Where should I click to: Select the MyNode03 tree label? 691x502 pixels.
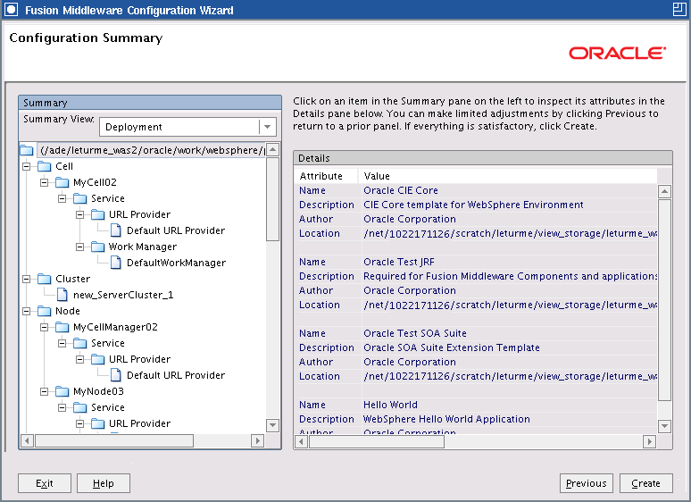click(x=99, y=391)
